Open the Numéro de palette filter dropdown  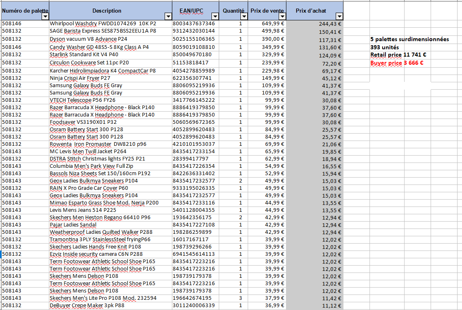pos(45,16)
